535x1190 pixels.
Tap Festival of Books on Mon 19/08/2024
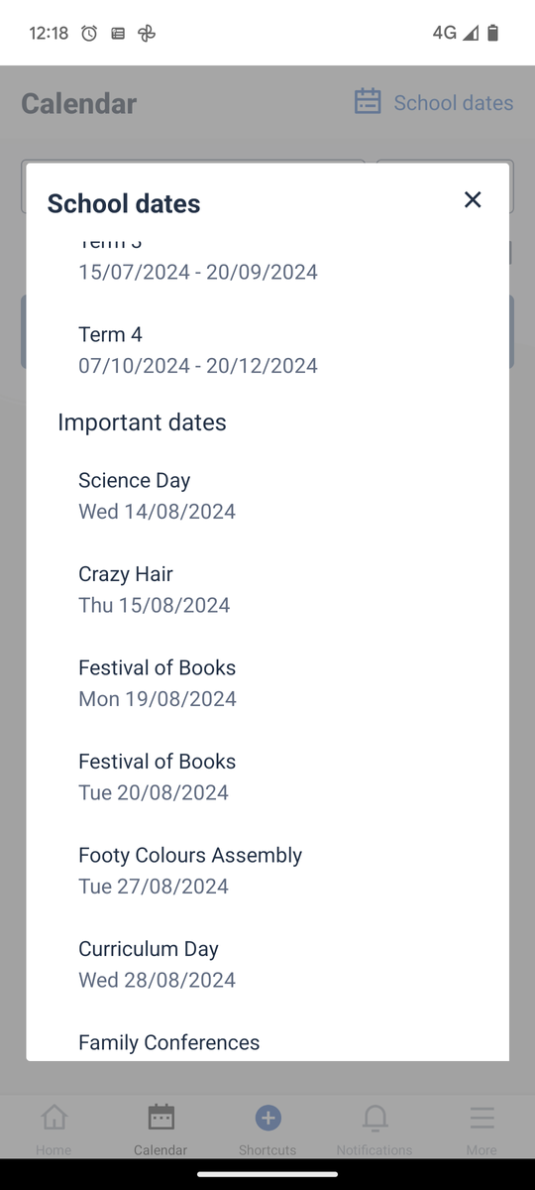click(x=267, y=683)
